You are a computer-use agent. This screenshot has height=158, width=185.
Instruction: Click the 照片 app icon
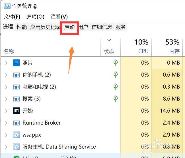coord(17,63)
